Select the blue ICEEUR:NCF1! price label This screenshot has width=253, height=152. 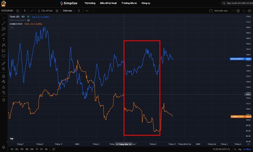click(241, 59)
